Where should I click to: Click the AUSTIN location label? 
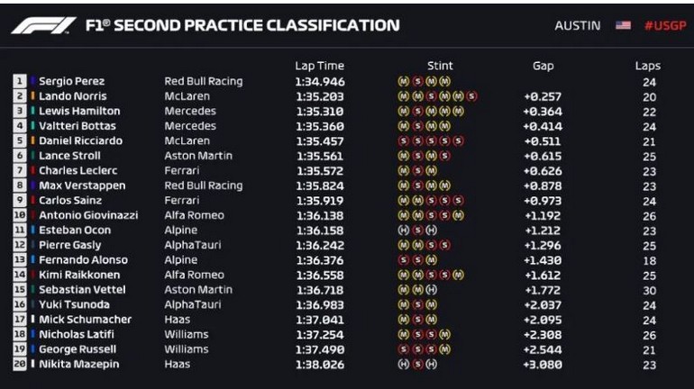[x=577, y=25]
